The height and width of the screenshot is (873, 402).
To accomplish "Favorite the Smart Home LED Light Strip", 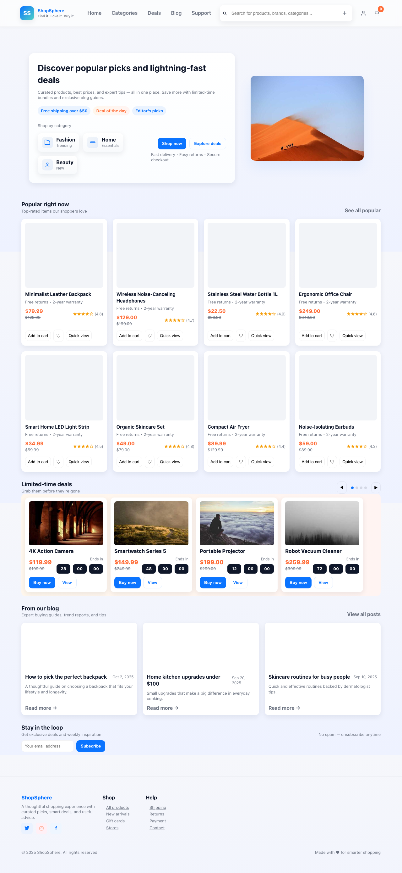I will coord(58,462).
